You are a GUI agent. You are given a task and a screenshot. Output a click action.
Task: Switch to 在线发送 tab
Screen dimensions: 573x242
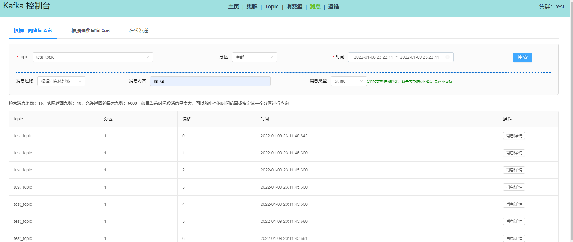pyautogui.click(x=139, y=31)
